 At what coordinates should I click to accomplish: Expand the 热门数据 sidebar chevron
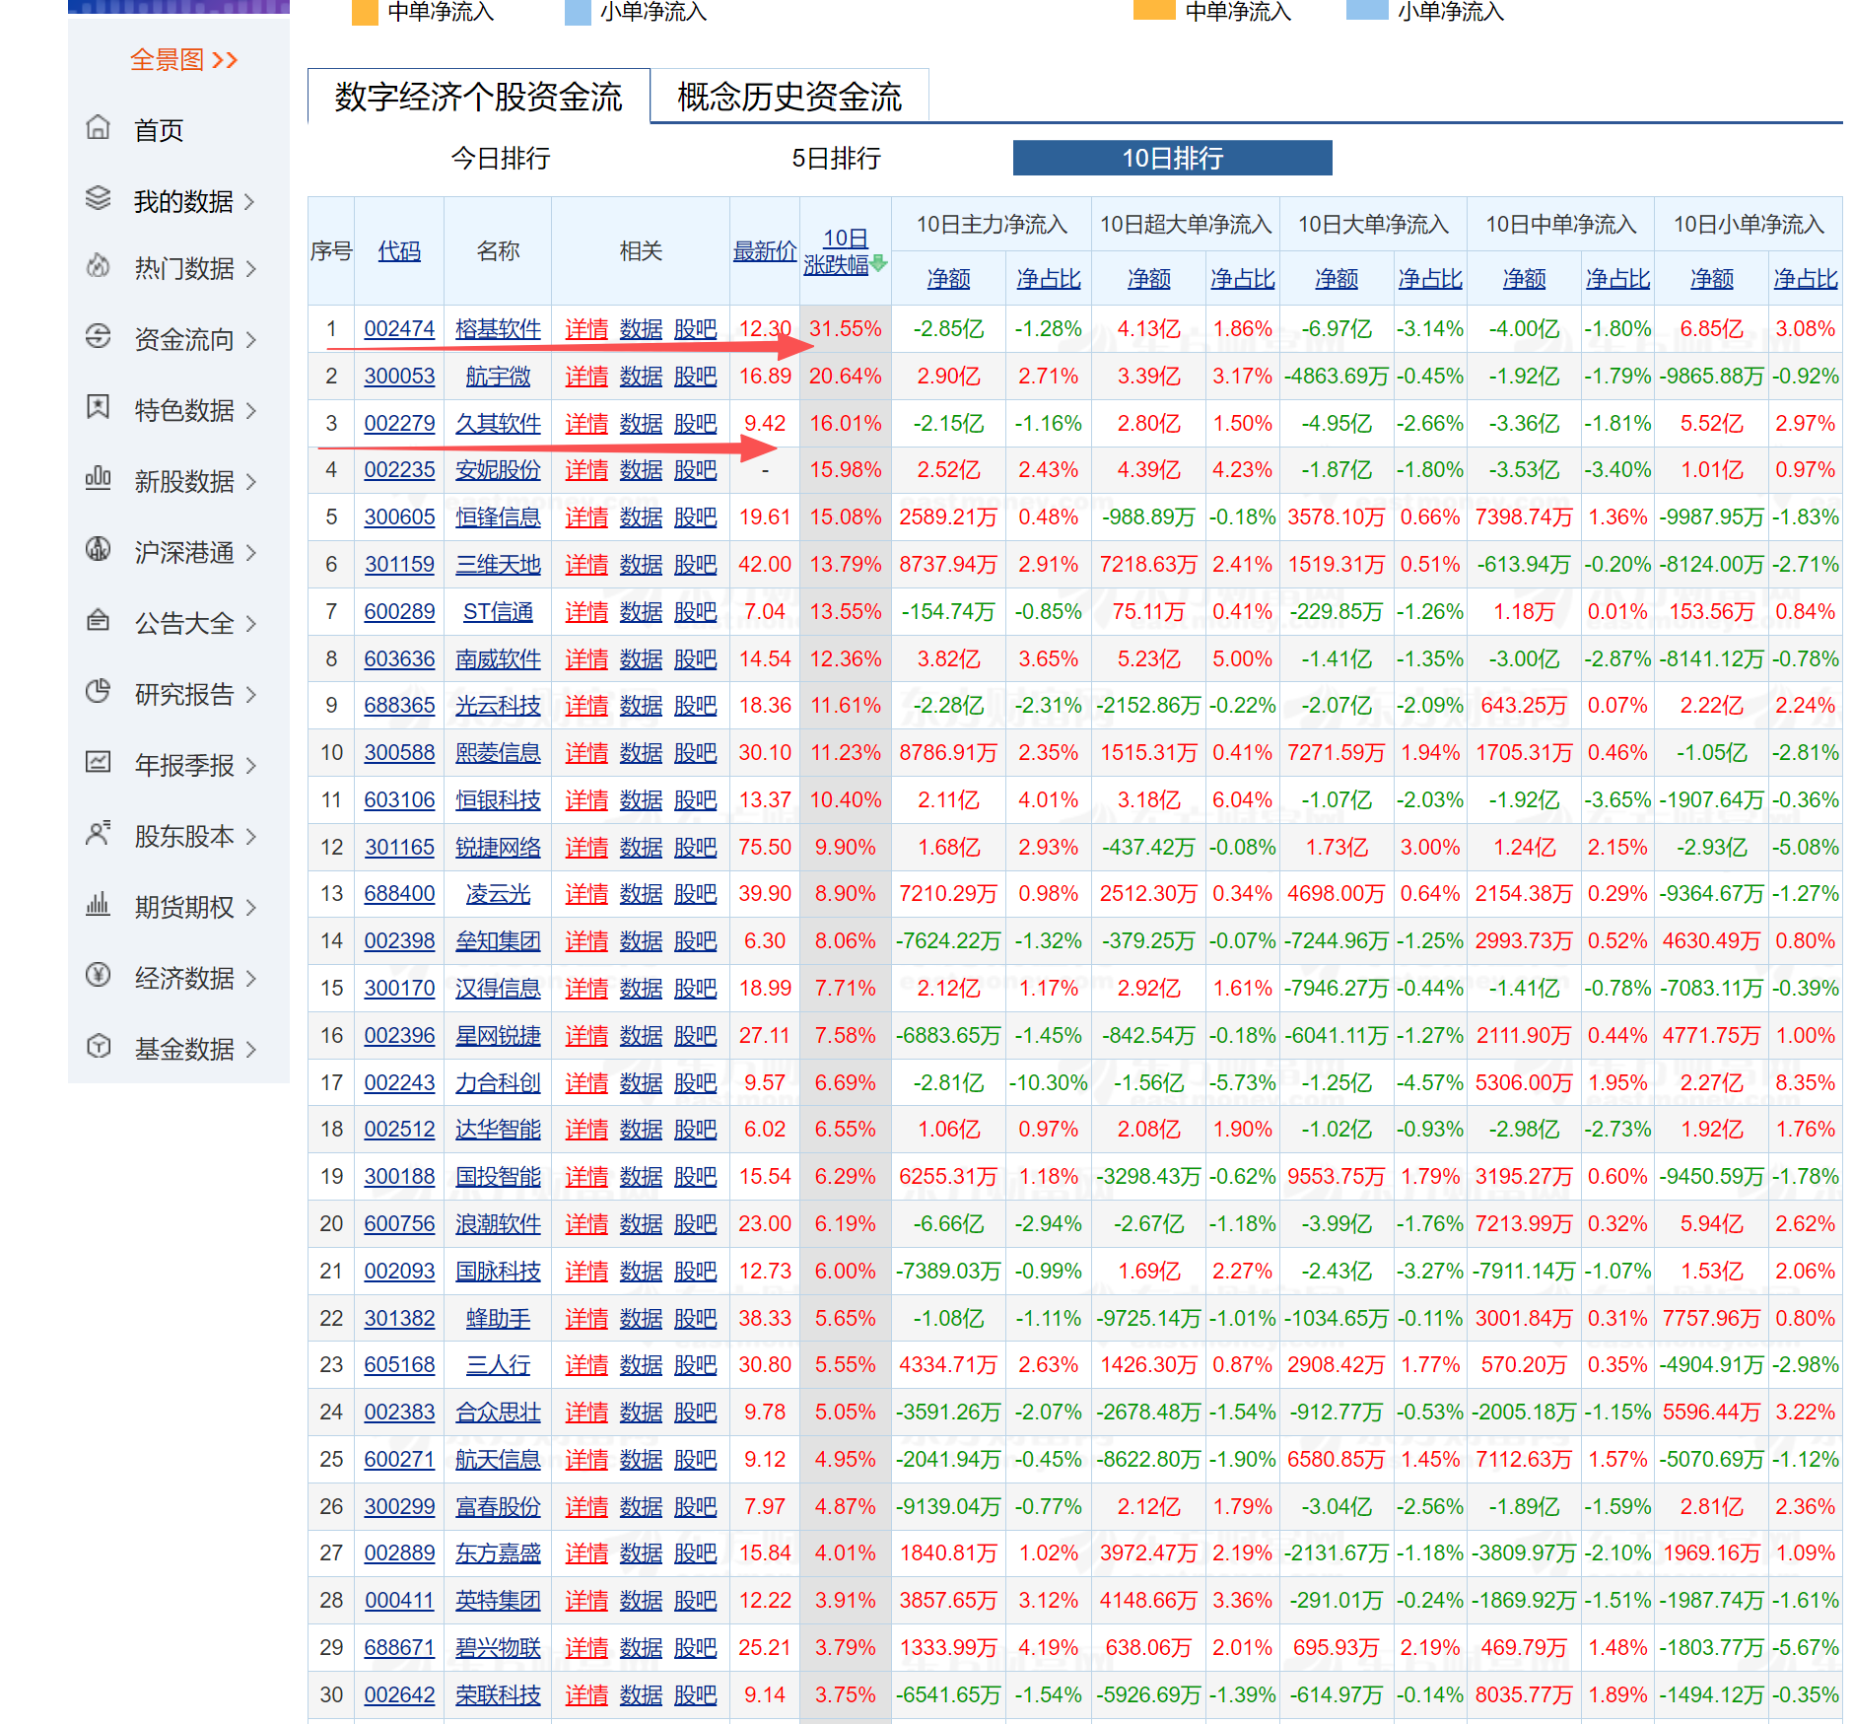tap(249, 269)
